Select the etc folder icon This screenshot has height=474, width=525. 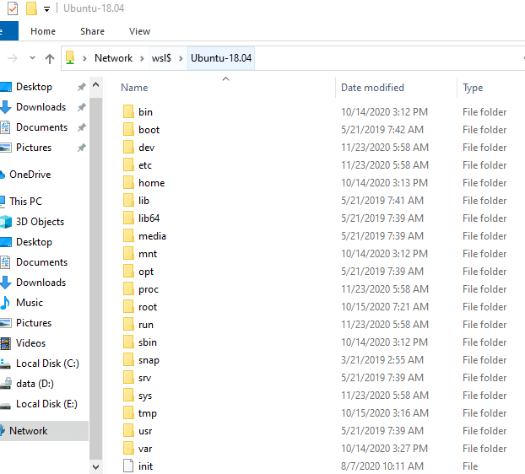(128, 165)
